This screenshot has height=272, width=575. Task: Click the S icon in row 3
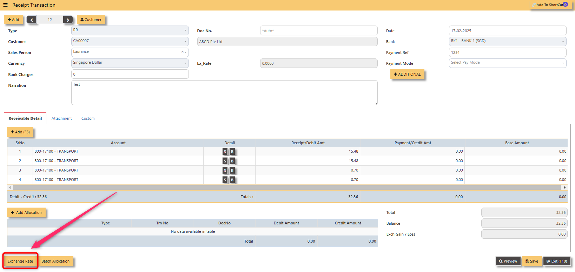[225, 170]
